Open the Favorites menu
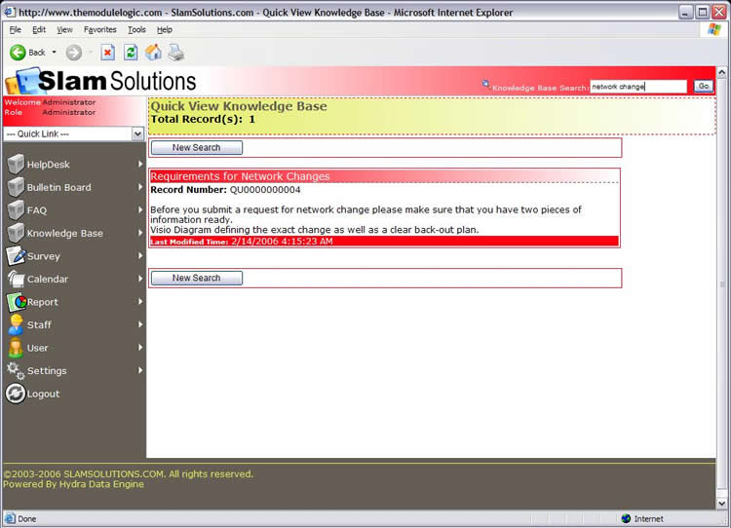731x528 pixels. (x=100, y=30)
